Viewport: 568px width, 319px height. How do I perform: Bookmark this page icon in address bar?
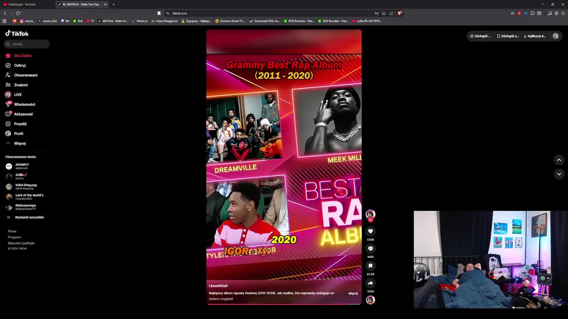[159, 13]
